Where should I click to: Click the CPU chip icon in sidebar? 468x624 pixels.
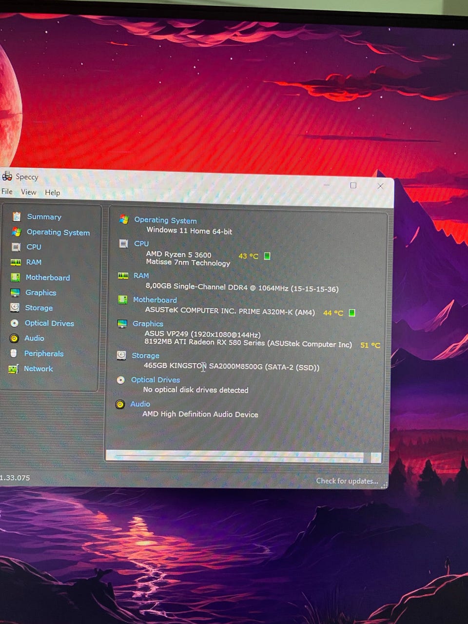[x=16, y=247]
